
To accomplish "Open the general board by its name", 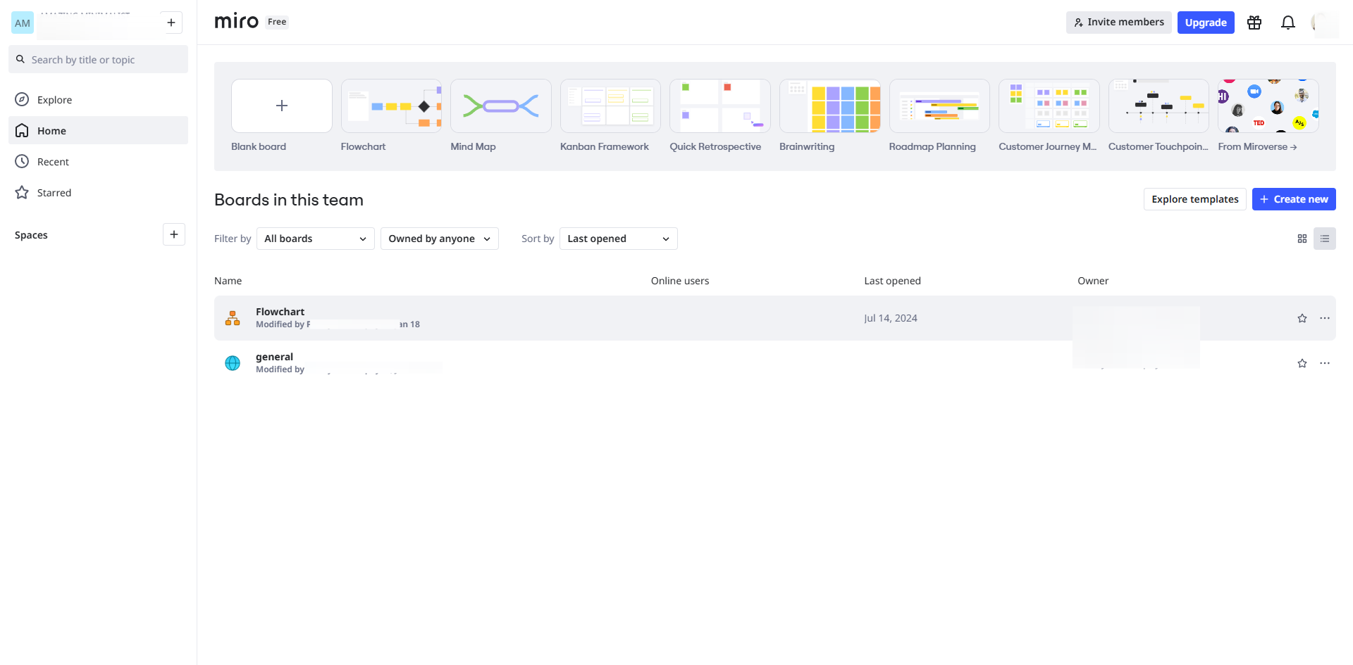I will coord(274,357).
